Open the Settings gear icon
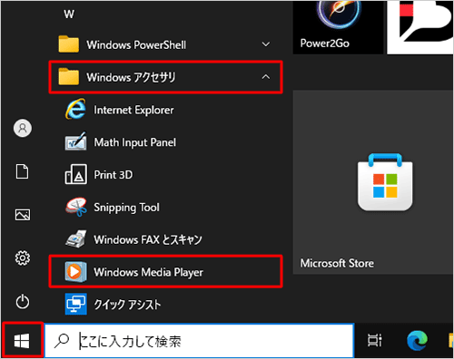The height and width of the screenshot is (359, 454). tap(23, 258)
